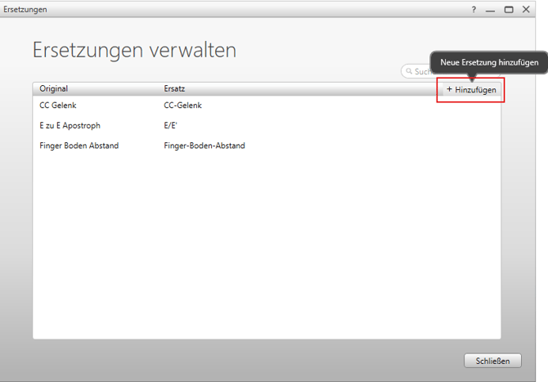Click the magnifier icon in search box

(407, 72)
